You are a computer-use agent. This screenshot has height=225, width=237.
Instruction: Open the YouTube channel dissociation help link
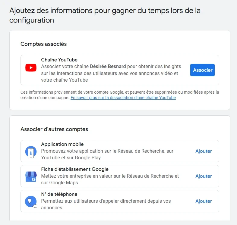click(123, 98)
